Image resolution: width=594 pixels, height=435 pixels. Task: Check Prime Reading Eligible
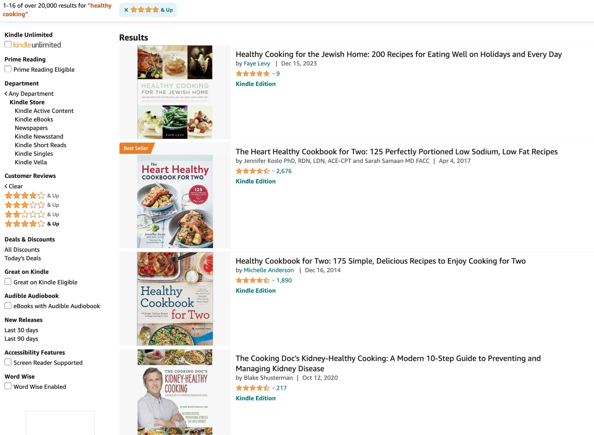pos(8,69)
